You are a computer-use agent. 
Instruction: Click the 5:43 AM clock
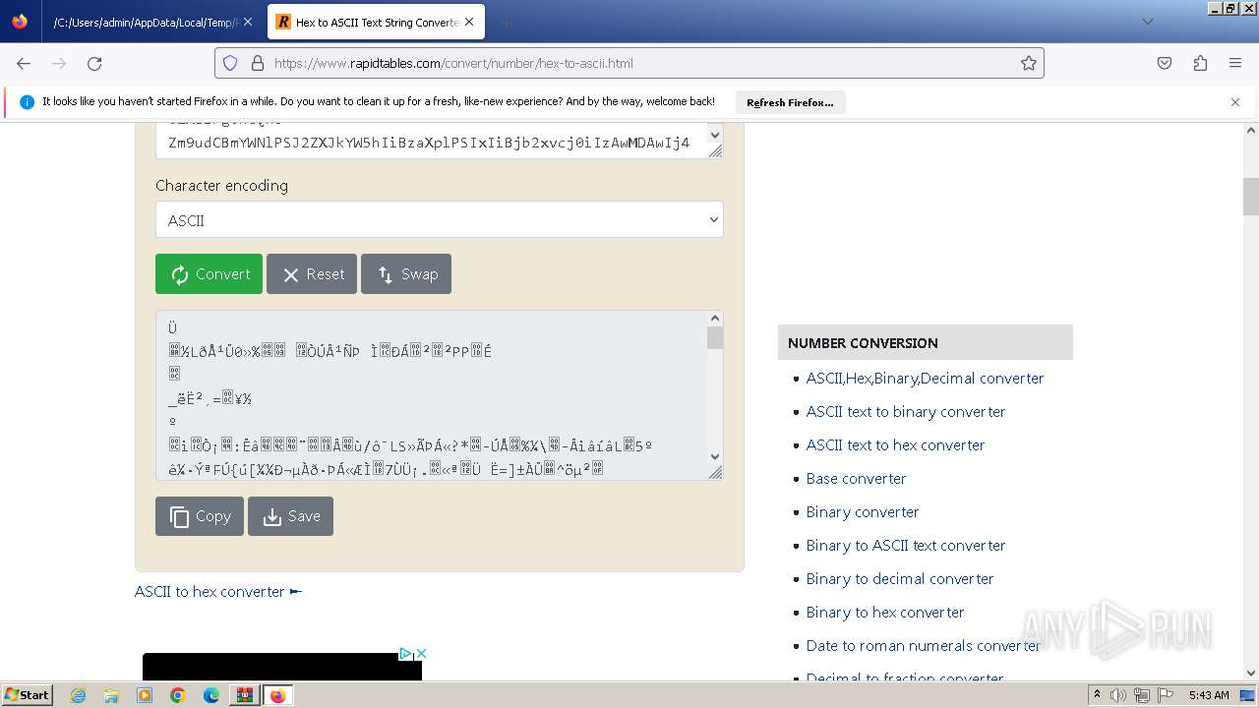pyautogui.click(x=1209, y=695)
